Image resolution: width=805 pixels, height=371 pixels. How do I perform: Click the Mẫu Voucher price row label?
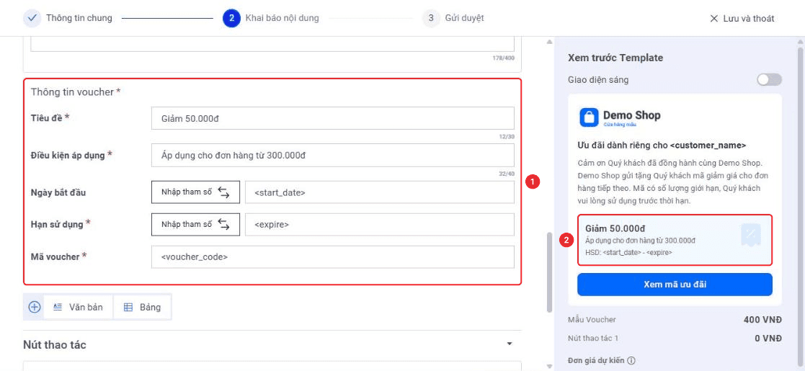pos(592,320)
